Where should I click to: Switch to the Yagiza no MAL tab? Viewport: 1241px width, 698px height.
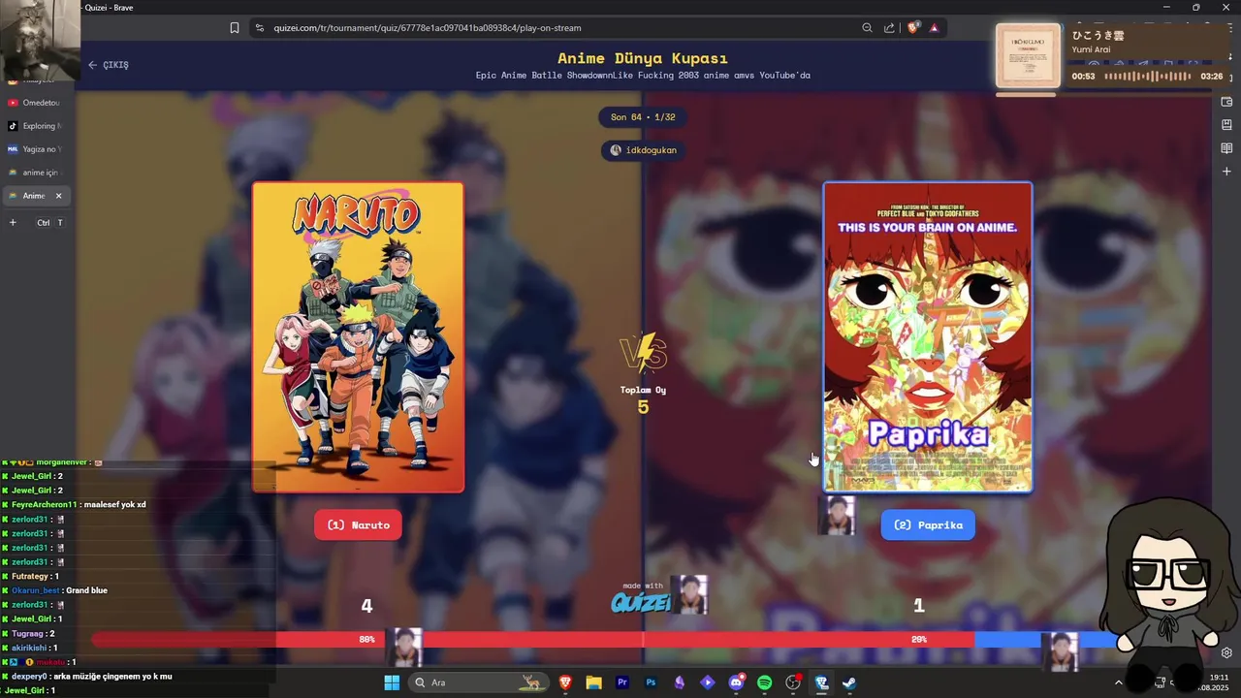pos(35,149)
